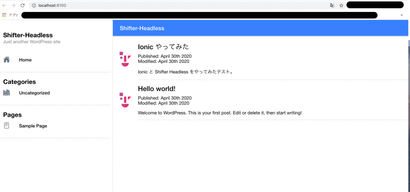The width and height of the screenshot is (410, 192).
Task: Click the Hello world post thumbnail
Action: tap(125, 100)
